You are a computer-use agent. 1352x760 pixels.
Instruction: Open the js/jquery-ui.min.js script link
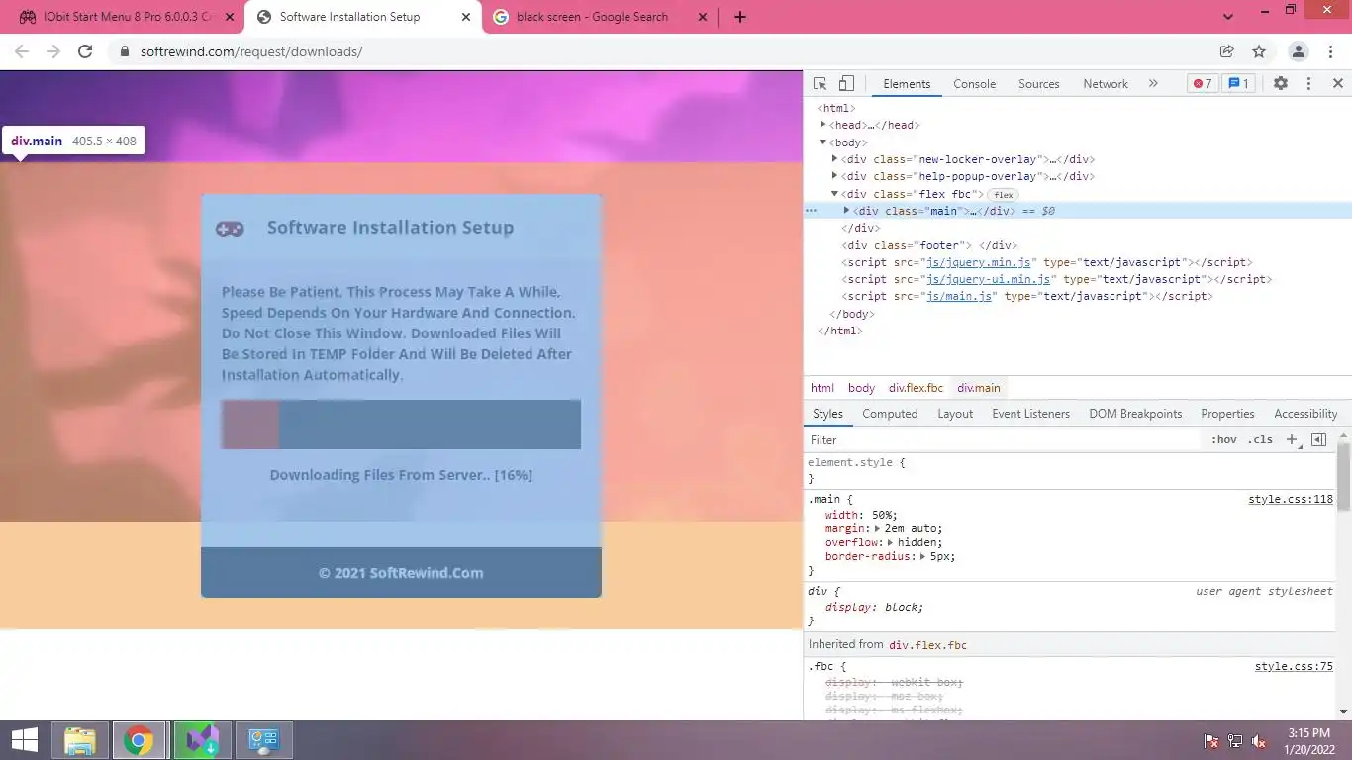988,279
